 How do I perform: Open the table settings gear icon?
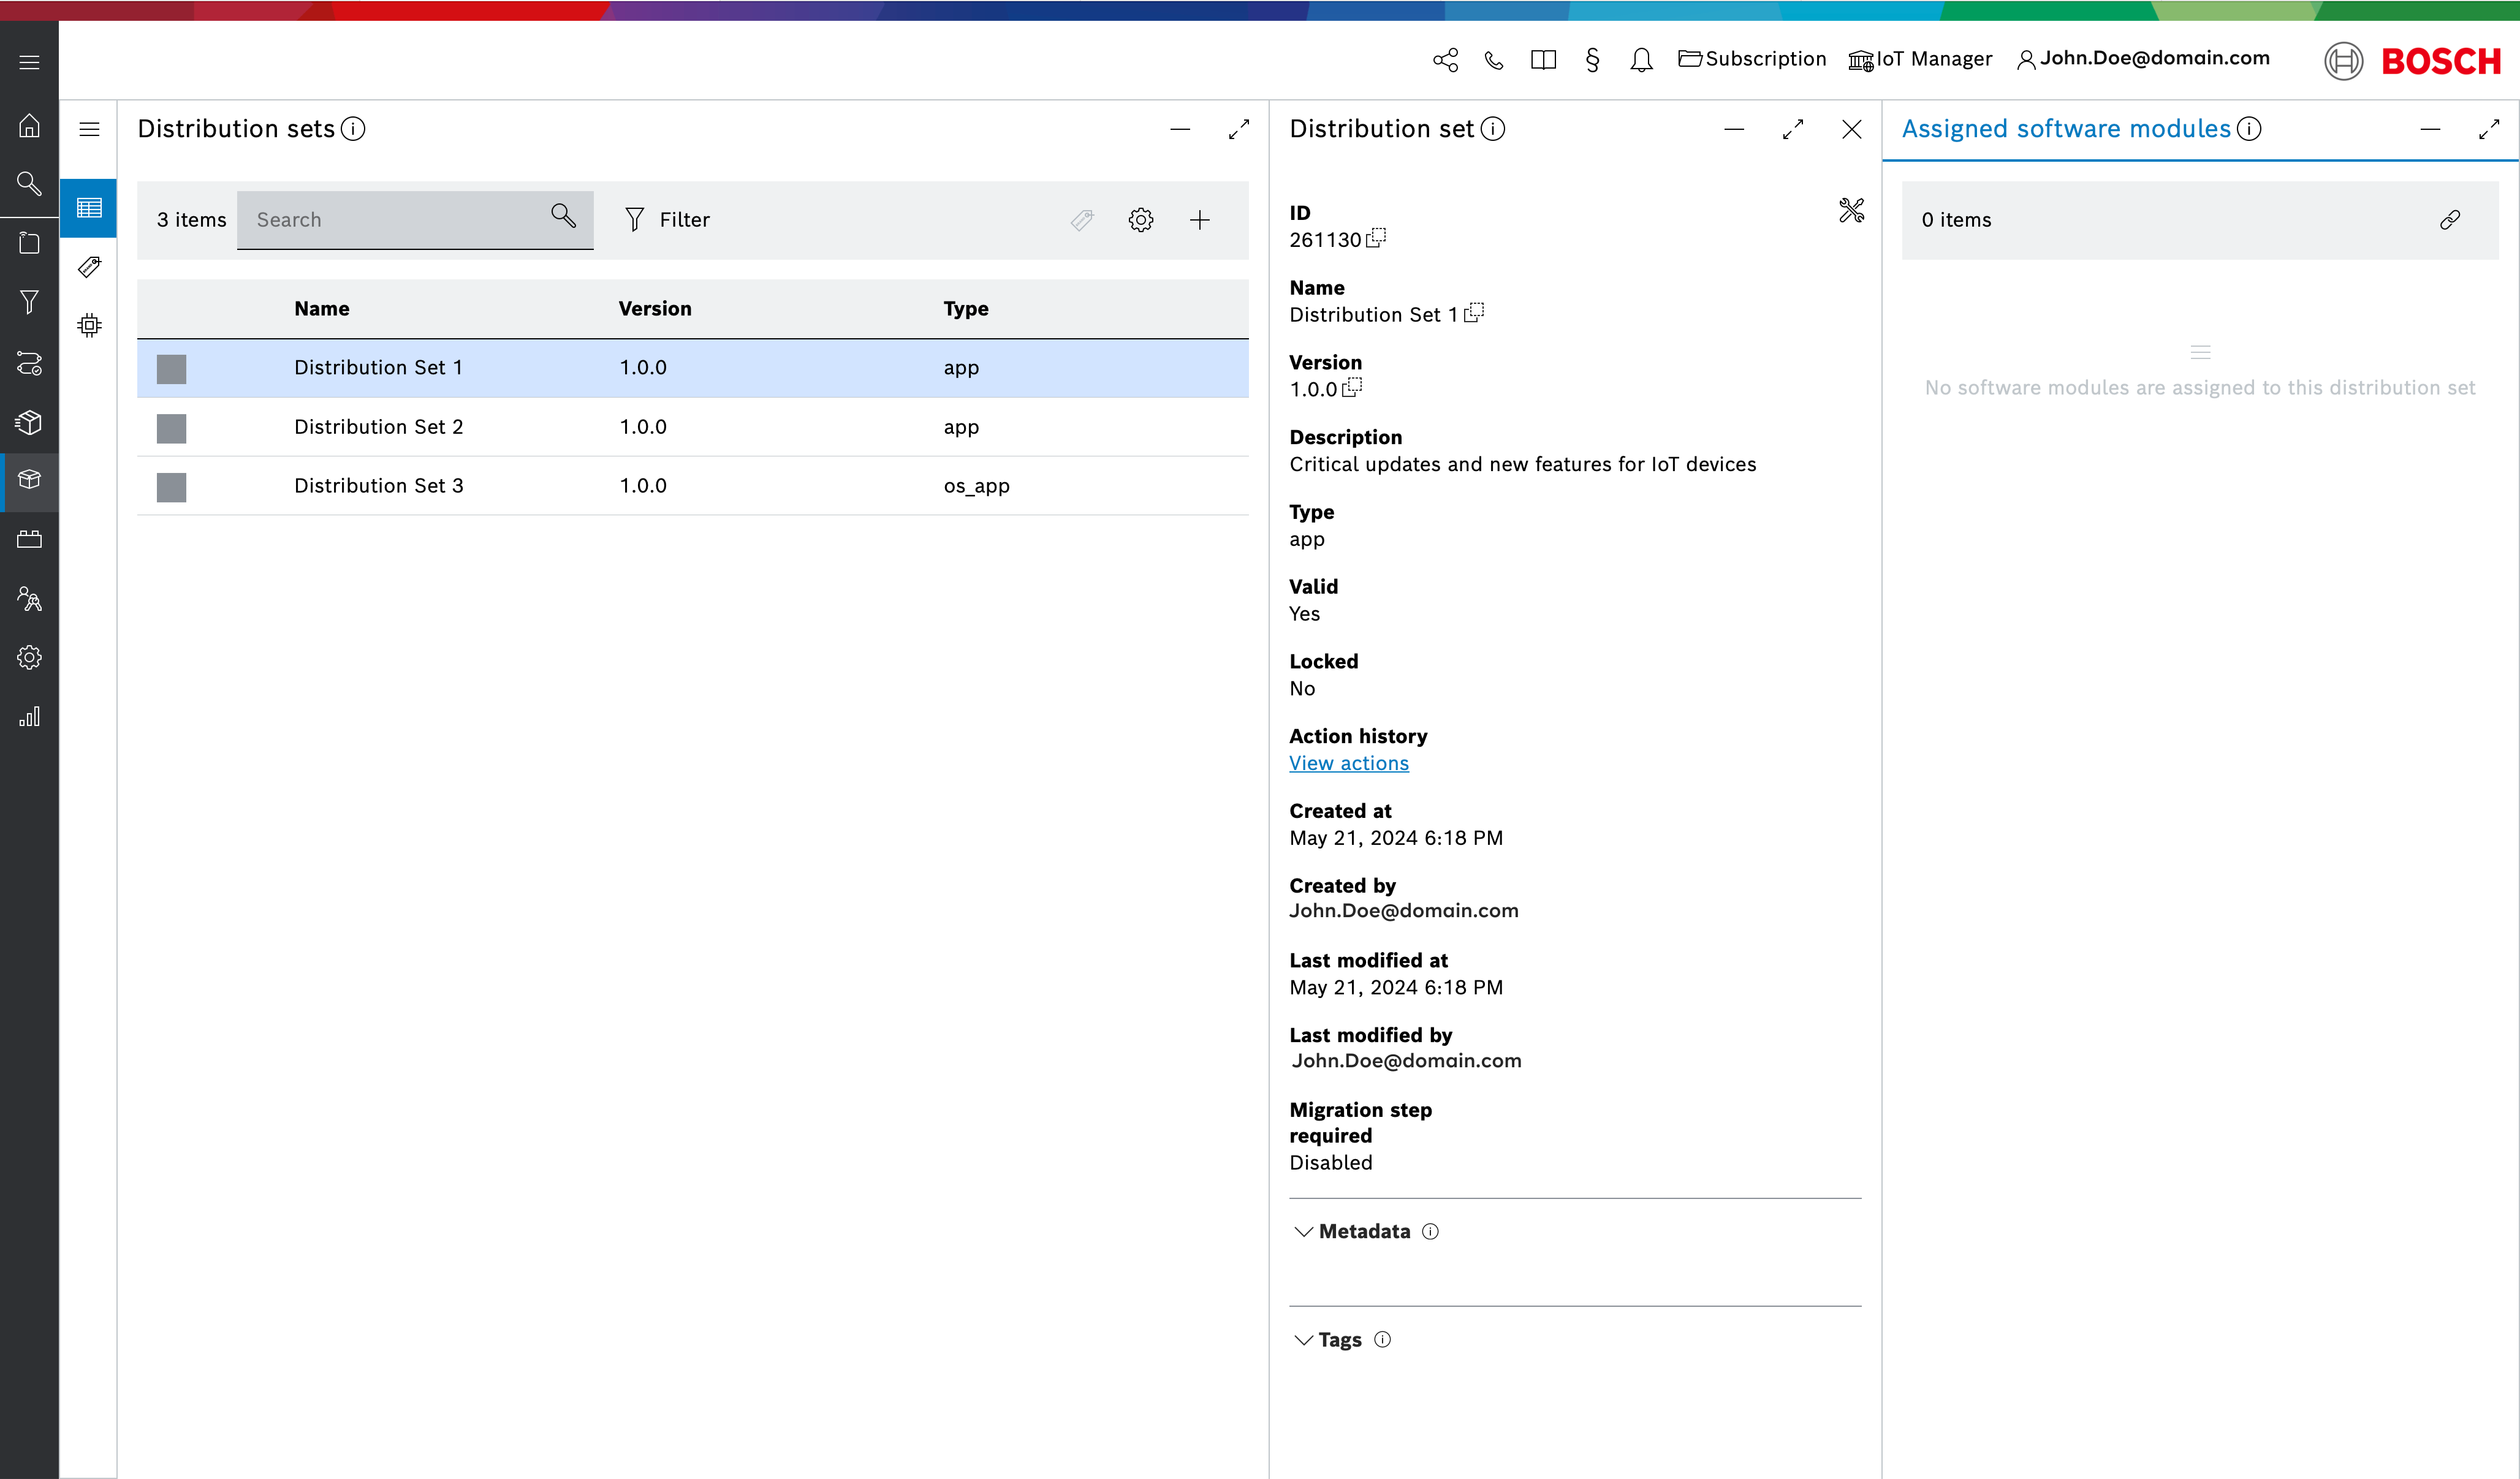(1141, 220)
